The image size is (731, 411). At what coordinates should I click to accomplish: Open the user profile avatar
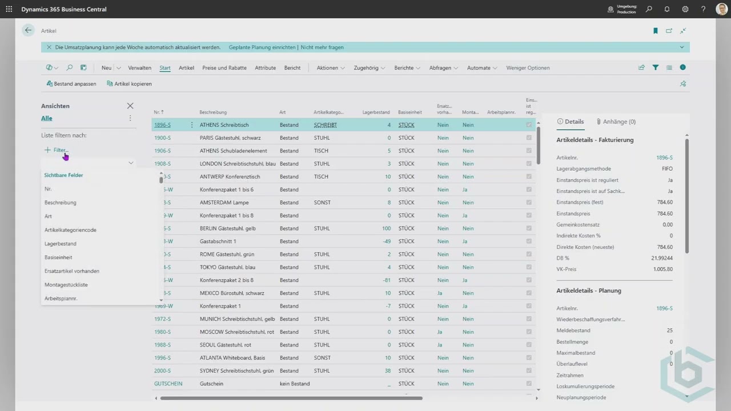721,9
